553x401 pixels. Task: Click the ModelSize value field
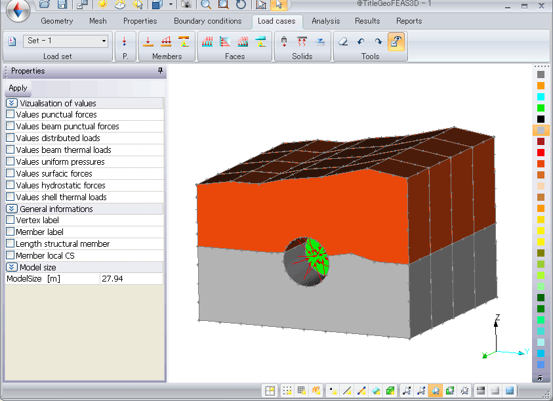[131, 279]
